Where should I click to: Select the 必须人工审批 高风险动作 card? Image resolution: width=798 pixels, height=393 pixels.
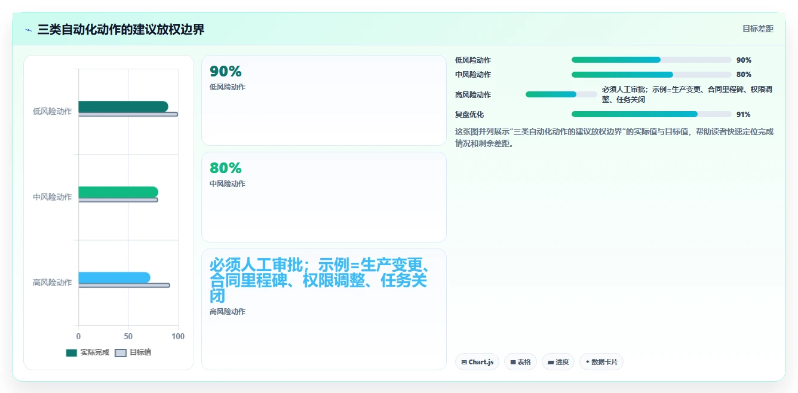point(324,309)
